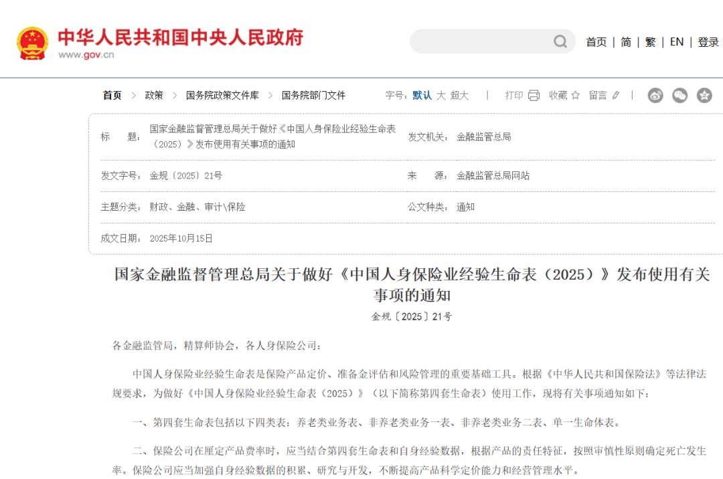Image resolution: width=723 pixels, height=479 pixels.
Task: Click the pencil icon to leave a comment
Action: 615,95
